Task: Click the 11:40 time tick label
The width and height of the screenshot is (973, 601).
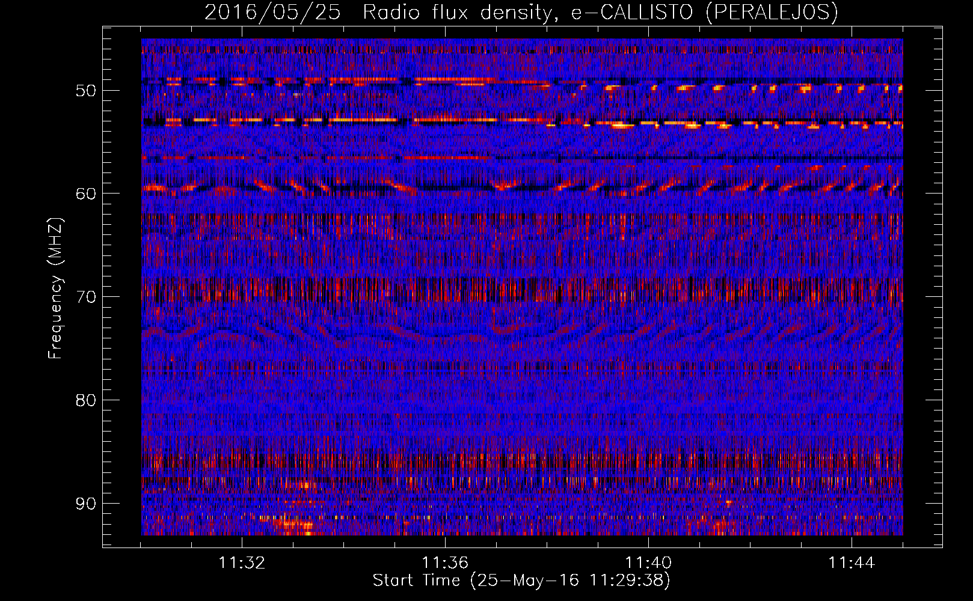Action: click(648, 563)
